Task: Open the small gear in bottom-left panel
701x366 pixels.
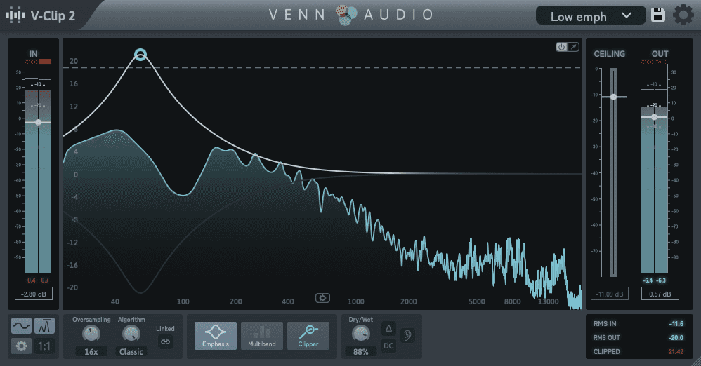Action: pyautogui.click(x=22, y=346)
